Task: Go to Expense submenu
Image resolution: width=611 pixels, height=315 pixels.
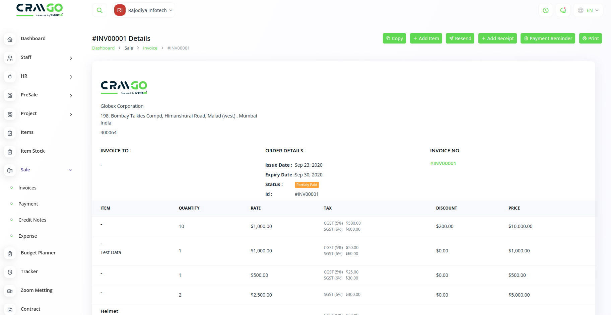Action: tap(28, 236)
